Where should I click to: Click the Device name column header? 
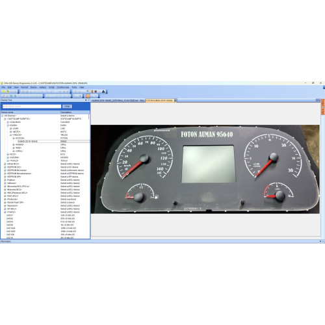30,112
